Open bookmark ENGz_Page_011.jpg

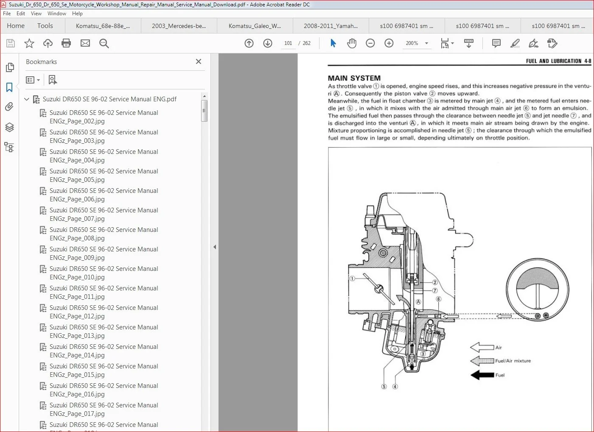coord(104,293)
